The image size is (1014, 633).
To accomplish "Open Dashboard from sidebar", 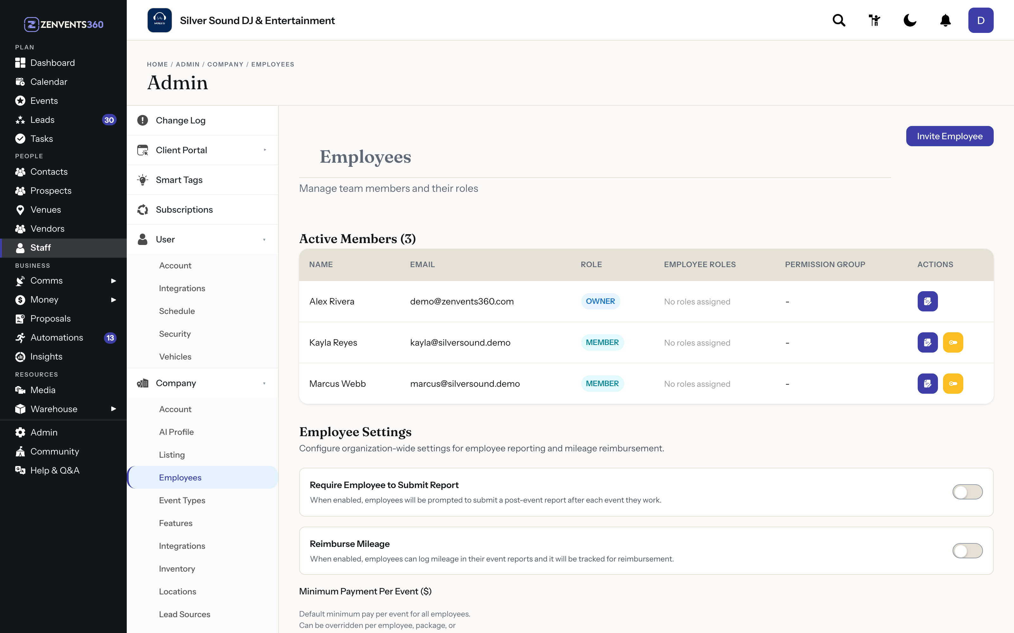I will (x=63, y=63).
